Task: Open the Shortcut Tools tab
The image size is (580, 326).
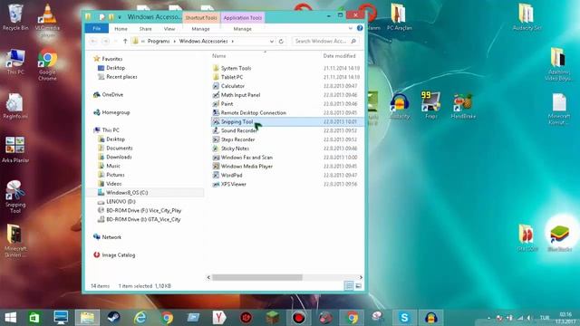Action: pos(201,18)
